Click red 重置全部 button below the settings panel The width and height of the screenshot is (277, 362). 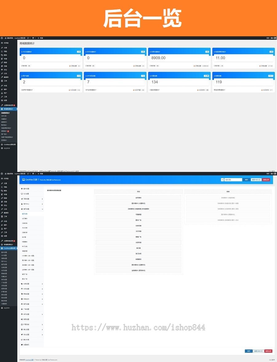[x=268, y=351]
